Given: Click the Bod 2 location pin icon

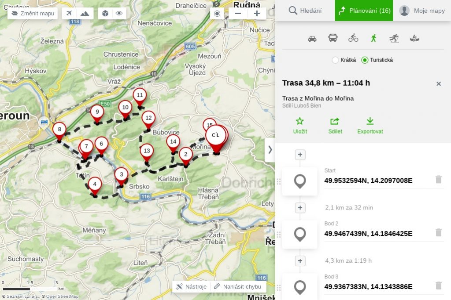Looking at the screenshot, I should point(300,234).
